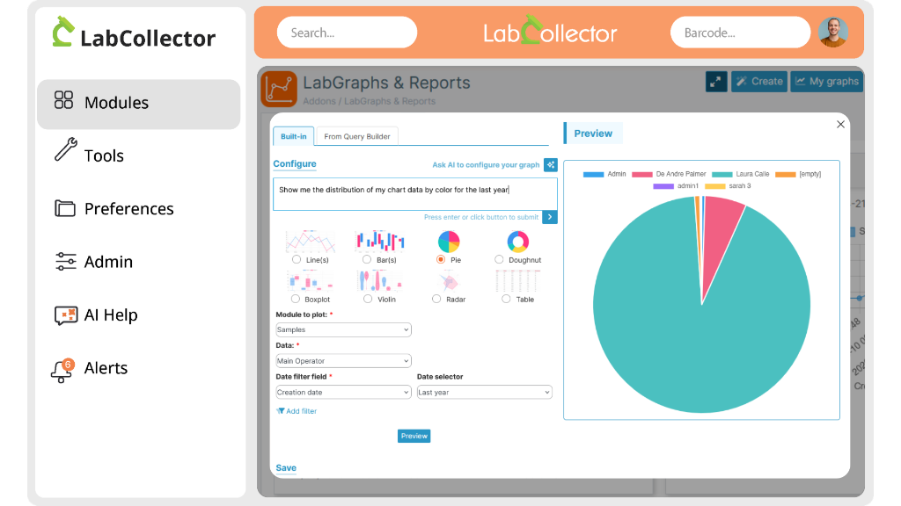This screenshot has width=901, height=506.
Task: Click the AI prompt text box
Action: (x=415, y=194)
